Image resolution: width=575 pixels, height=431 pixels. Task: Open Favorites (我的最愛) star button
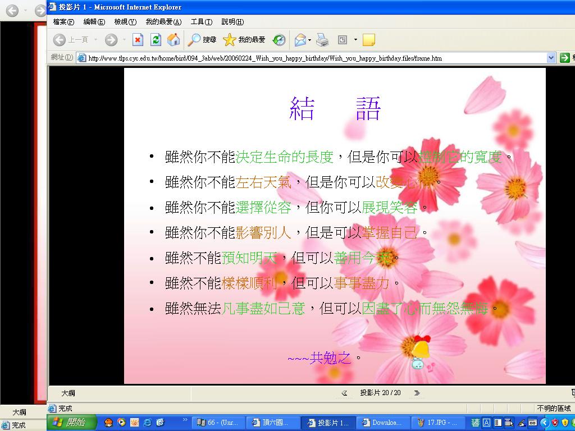pyautogui.click(x=244, y=40)
